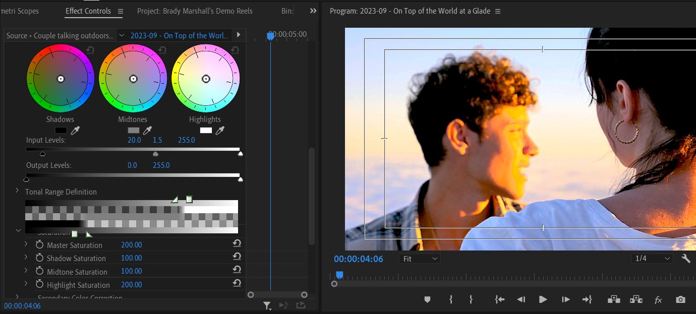Open Program monitor wrench settings
This screenshot has width=696, height=314.
pos(686,258)
